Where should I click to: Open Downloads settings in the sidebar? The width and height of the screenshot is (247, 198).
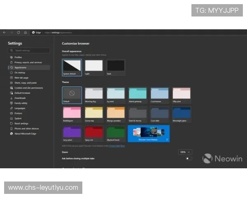[x=20, y=98]
